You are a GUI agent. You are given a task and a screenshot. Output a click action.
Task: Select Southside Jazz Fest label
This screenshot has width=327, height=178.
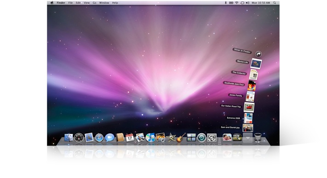point(234,83)
